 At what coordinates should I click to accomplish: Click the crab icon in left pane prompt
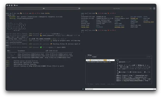[x=33, y=13]
